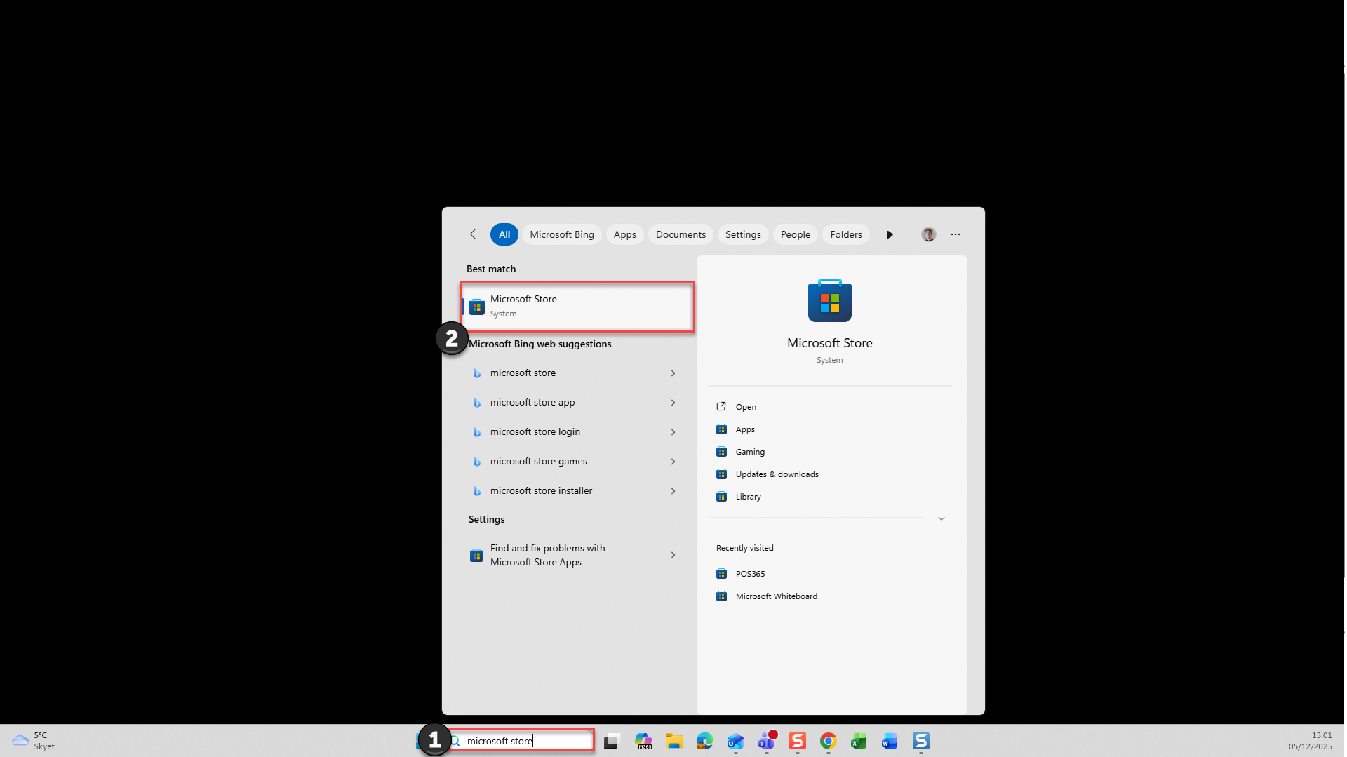Show more filter tabs with the play arrow
Screen dimensions: 1347x757
point(890,234)
